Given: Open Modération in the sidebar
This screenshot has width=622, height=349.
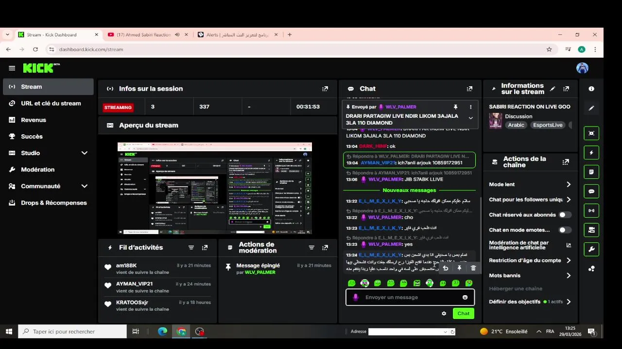Looking at the screenshot, I should (x=47, y=170).
